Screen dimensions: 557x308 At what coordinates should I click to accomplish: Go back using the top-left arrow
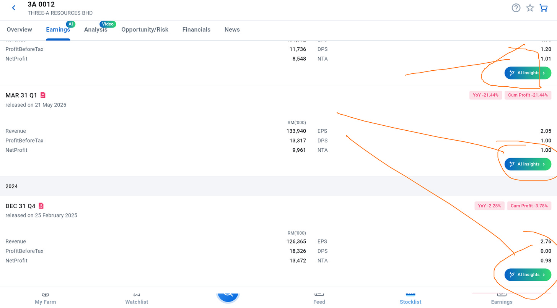14,8
